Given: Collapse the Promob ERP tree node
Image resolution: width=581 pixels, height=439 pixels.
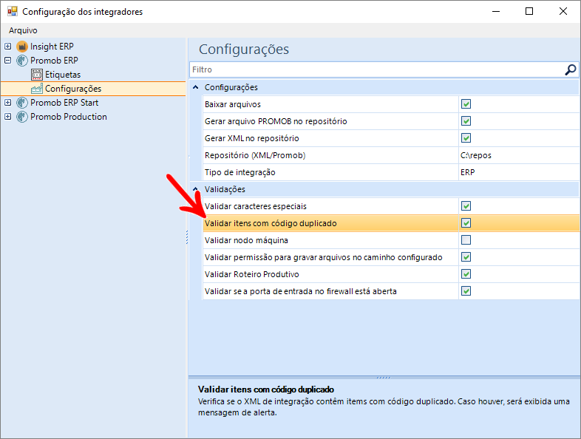Looking at the screenshot, I should (x=8, y=61).
